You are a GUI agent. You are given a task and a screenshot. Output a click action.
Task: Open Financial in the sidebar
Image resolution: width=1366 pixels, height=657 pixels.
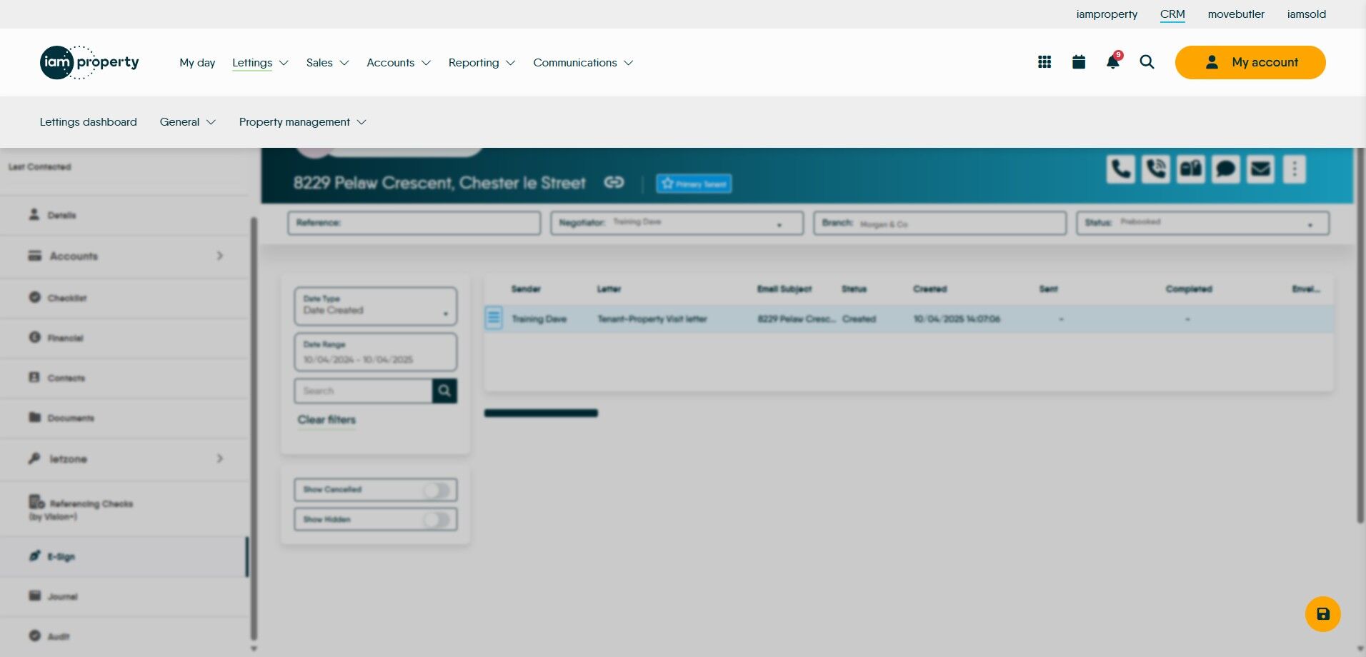[x=125, y=338]
